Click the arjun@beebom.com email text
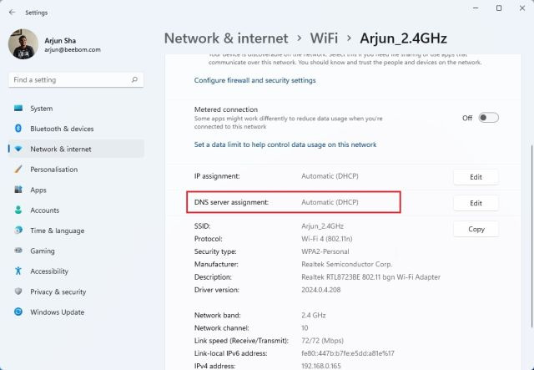The height and width of the screenshot is (370, 534). 73,50
